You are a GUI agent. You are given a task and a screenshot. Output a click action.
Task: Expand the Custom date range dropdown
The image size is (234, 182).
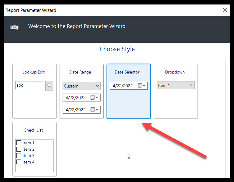pyautogui.click(x=97, y=86)
